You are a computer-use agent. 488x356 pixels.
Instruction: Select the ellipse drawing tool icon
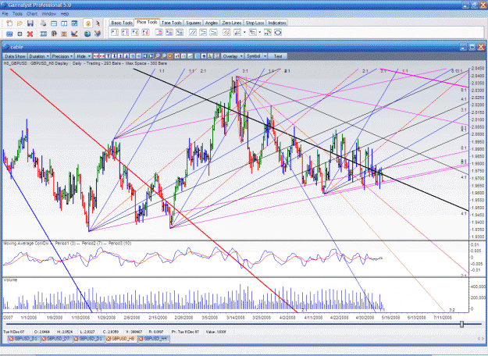point(278,32)
